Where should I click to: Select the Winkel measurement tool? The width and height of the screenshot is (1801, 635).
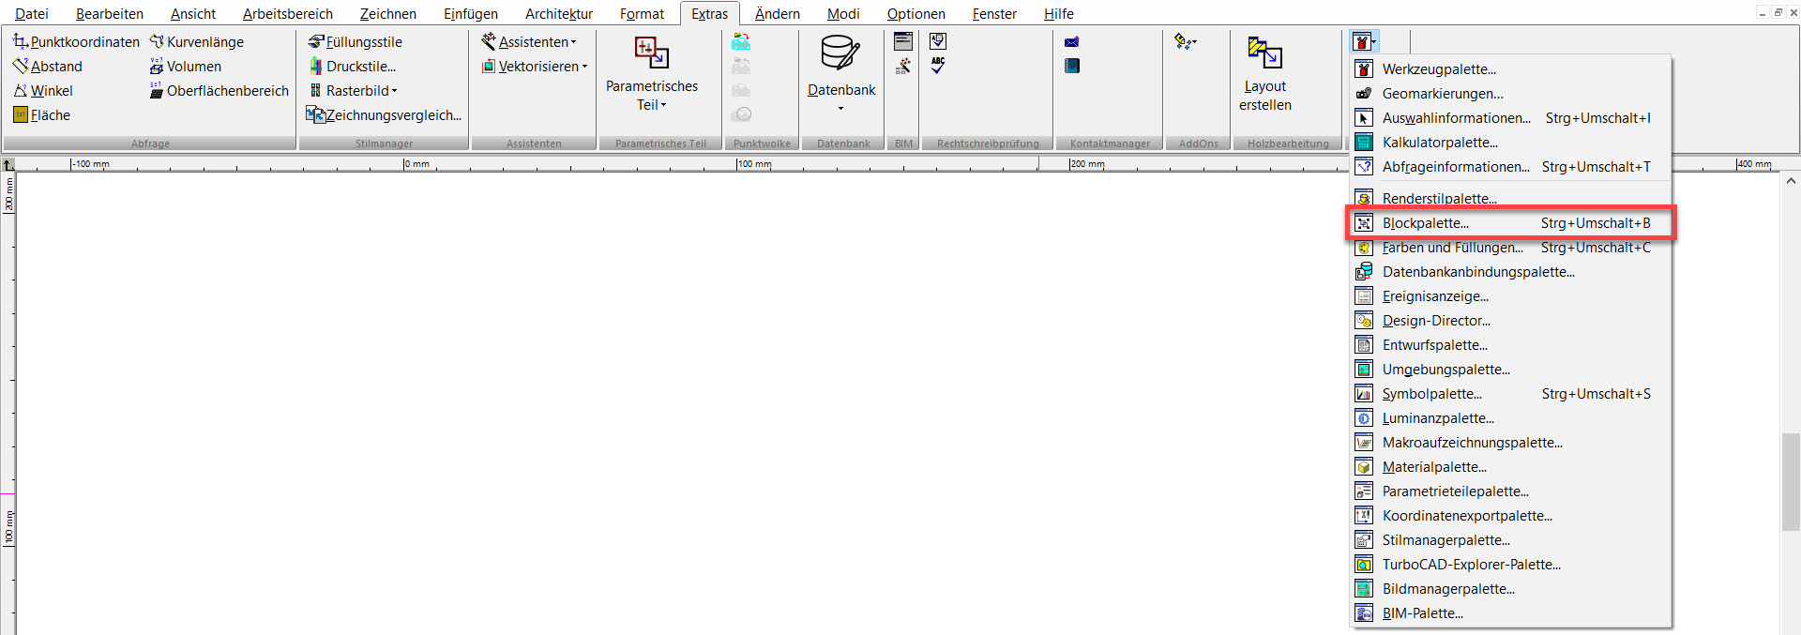click(43, 91)
